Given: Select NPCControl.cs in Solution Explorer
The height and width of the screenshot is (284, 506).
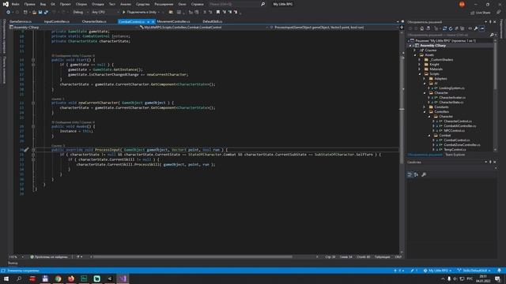Looking at the screenshot, I should click(454, 131).
